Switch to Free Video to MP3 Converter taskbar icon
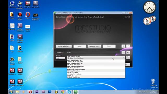This screenshot has height=94, width=167. pos(76,92)
